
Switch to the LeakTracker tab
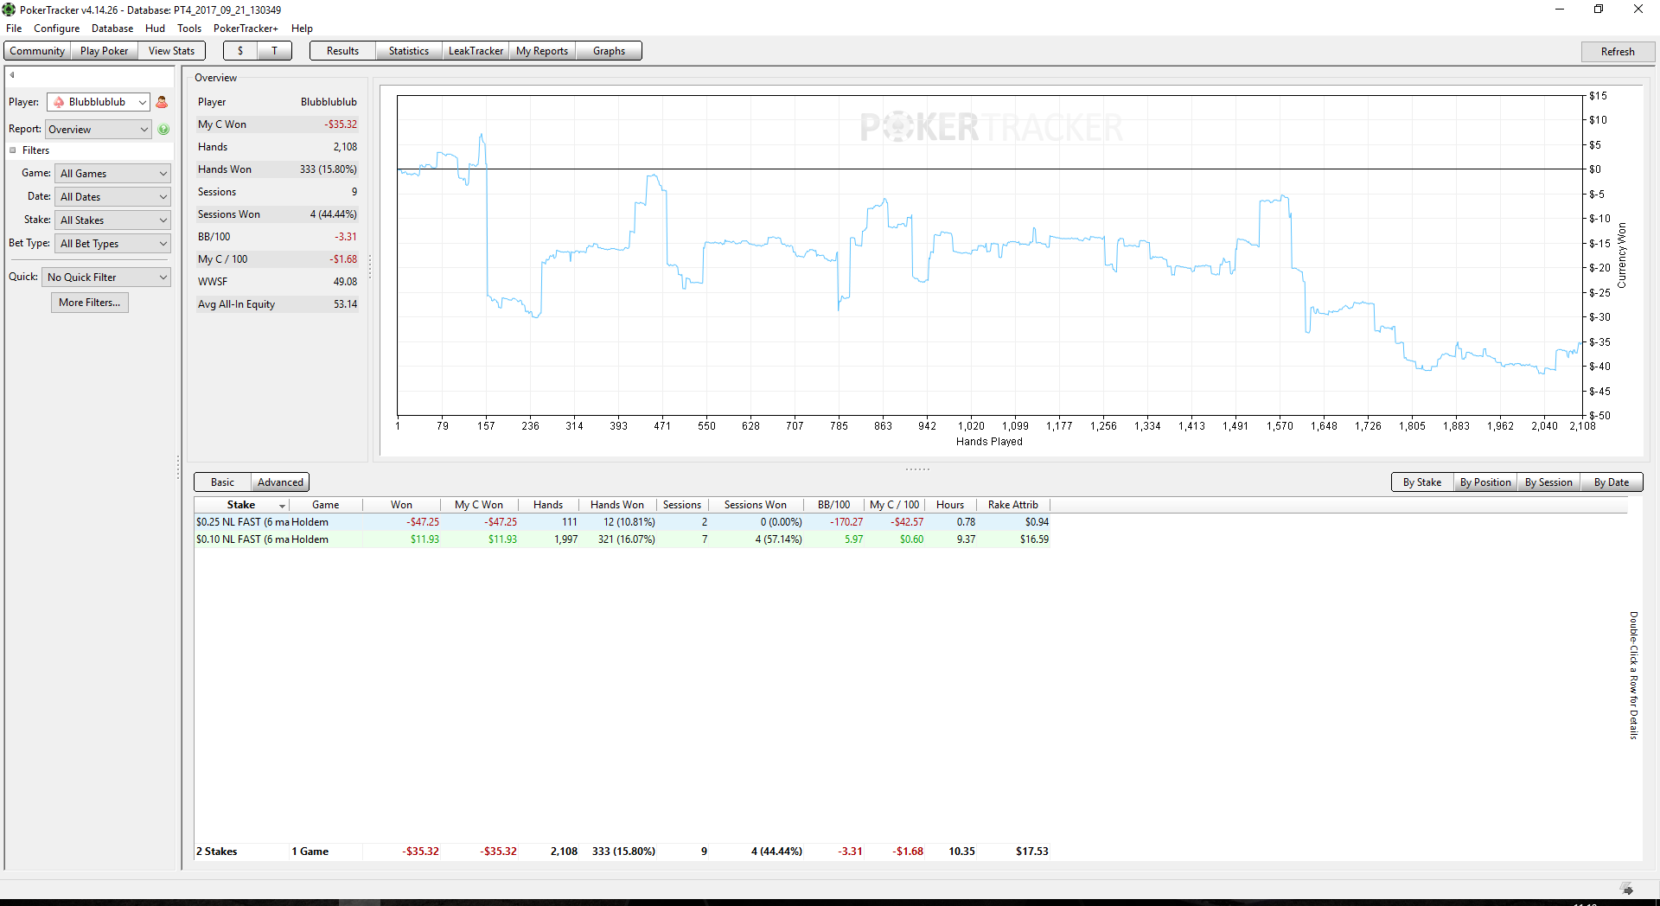click(x=476, y=51)
